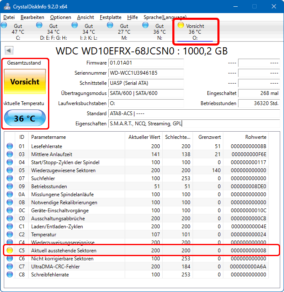The height and width of the screenshot is (292, 284).
Task: Click the blue status orb for drive C:
Action: coord(5,25)
